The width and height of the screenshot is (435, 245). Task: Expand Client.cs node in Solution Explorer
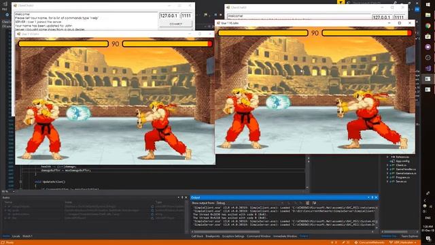[388, 165]
